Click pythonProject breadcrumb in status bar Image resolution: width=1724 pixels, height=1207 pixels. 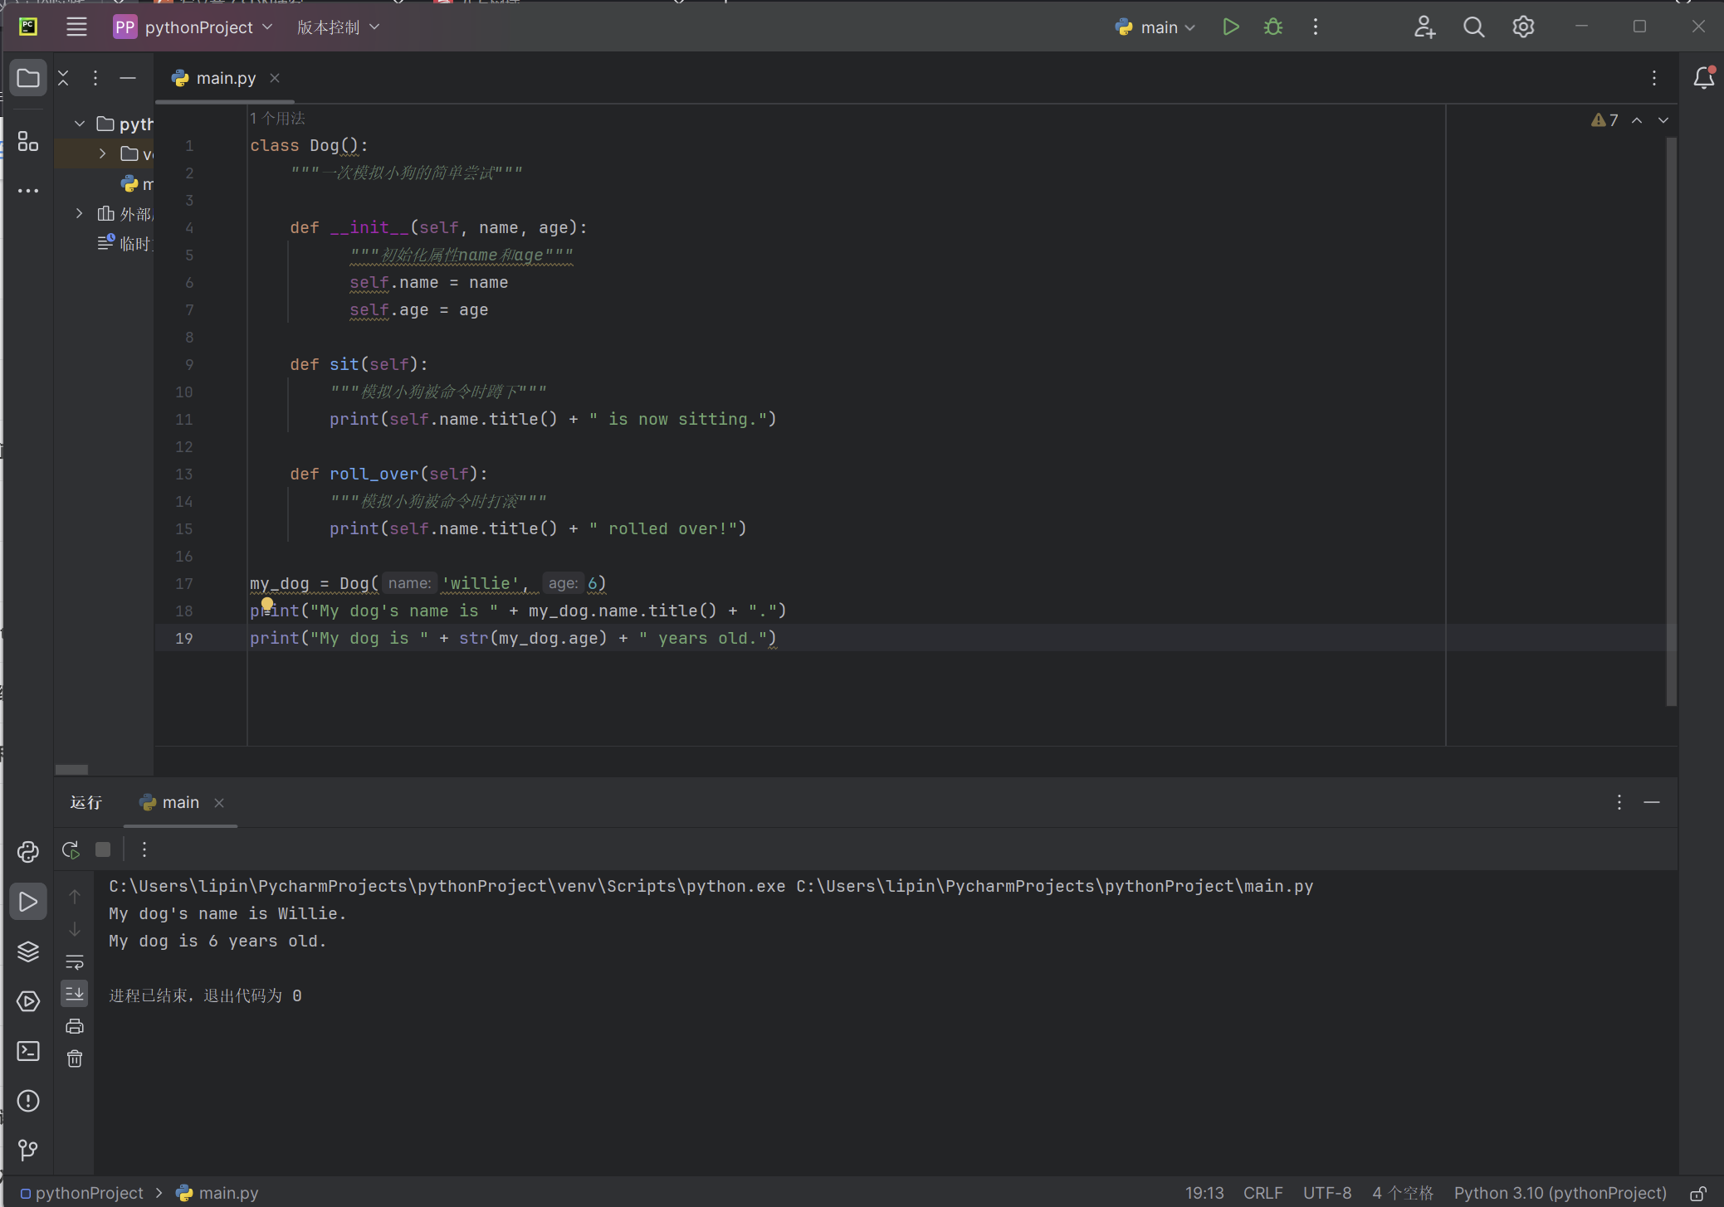pos(81,1193)
